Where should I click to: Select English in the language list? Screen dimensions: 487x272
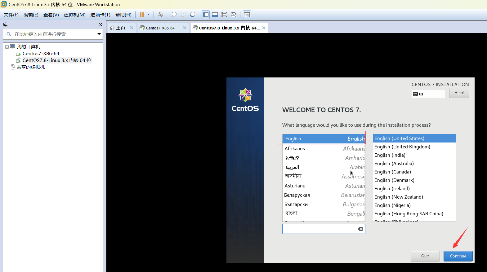(x=324, y=139)
